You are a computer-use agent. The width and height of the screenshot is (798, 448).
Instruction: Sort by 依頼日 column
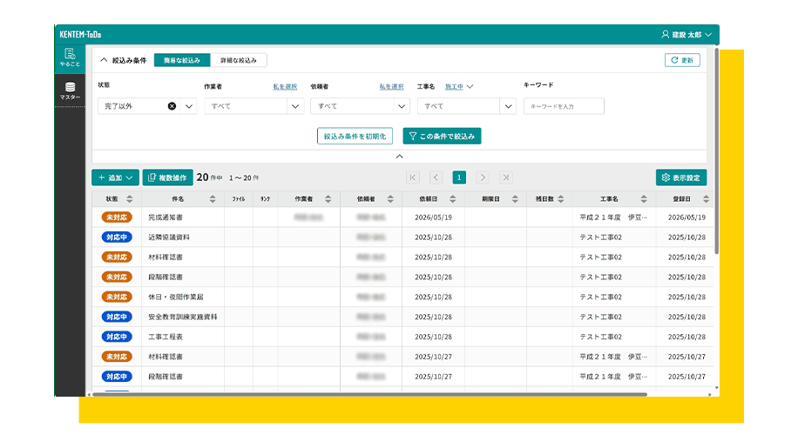pyautogui.click(x=452, y=199)
